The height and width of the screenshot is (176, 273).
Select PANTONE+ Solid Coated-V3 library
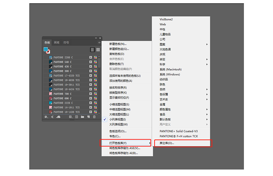[178, 131]
